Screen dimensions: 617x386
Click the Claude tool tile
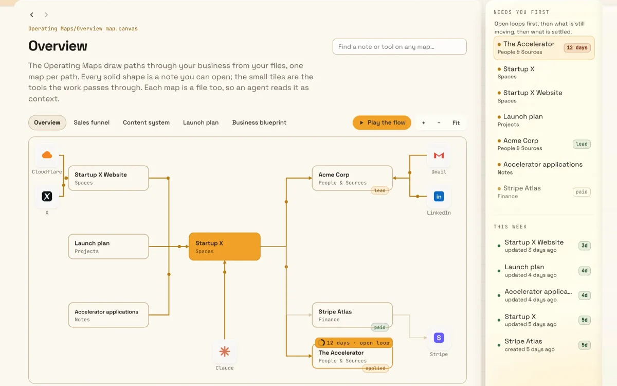[x=225, y=352]
